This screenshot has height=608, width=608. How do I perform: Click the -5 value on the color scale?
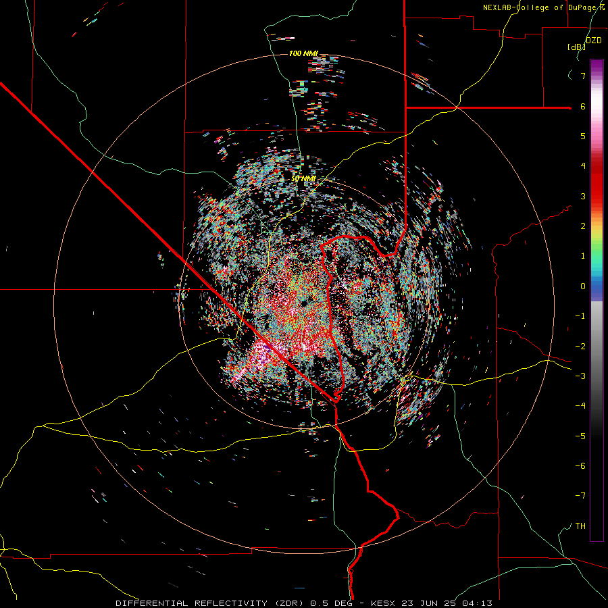point(580,436)
